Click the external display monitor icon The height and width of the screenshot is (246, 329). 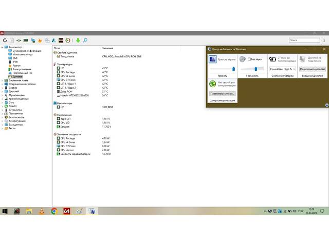302,59
